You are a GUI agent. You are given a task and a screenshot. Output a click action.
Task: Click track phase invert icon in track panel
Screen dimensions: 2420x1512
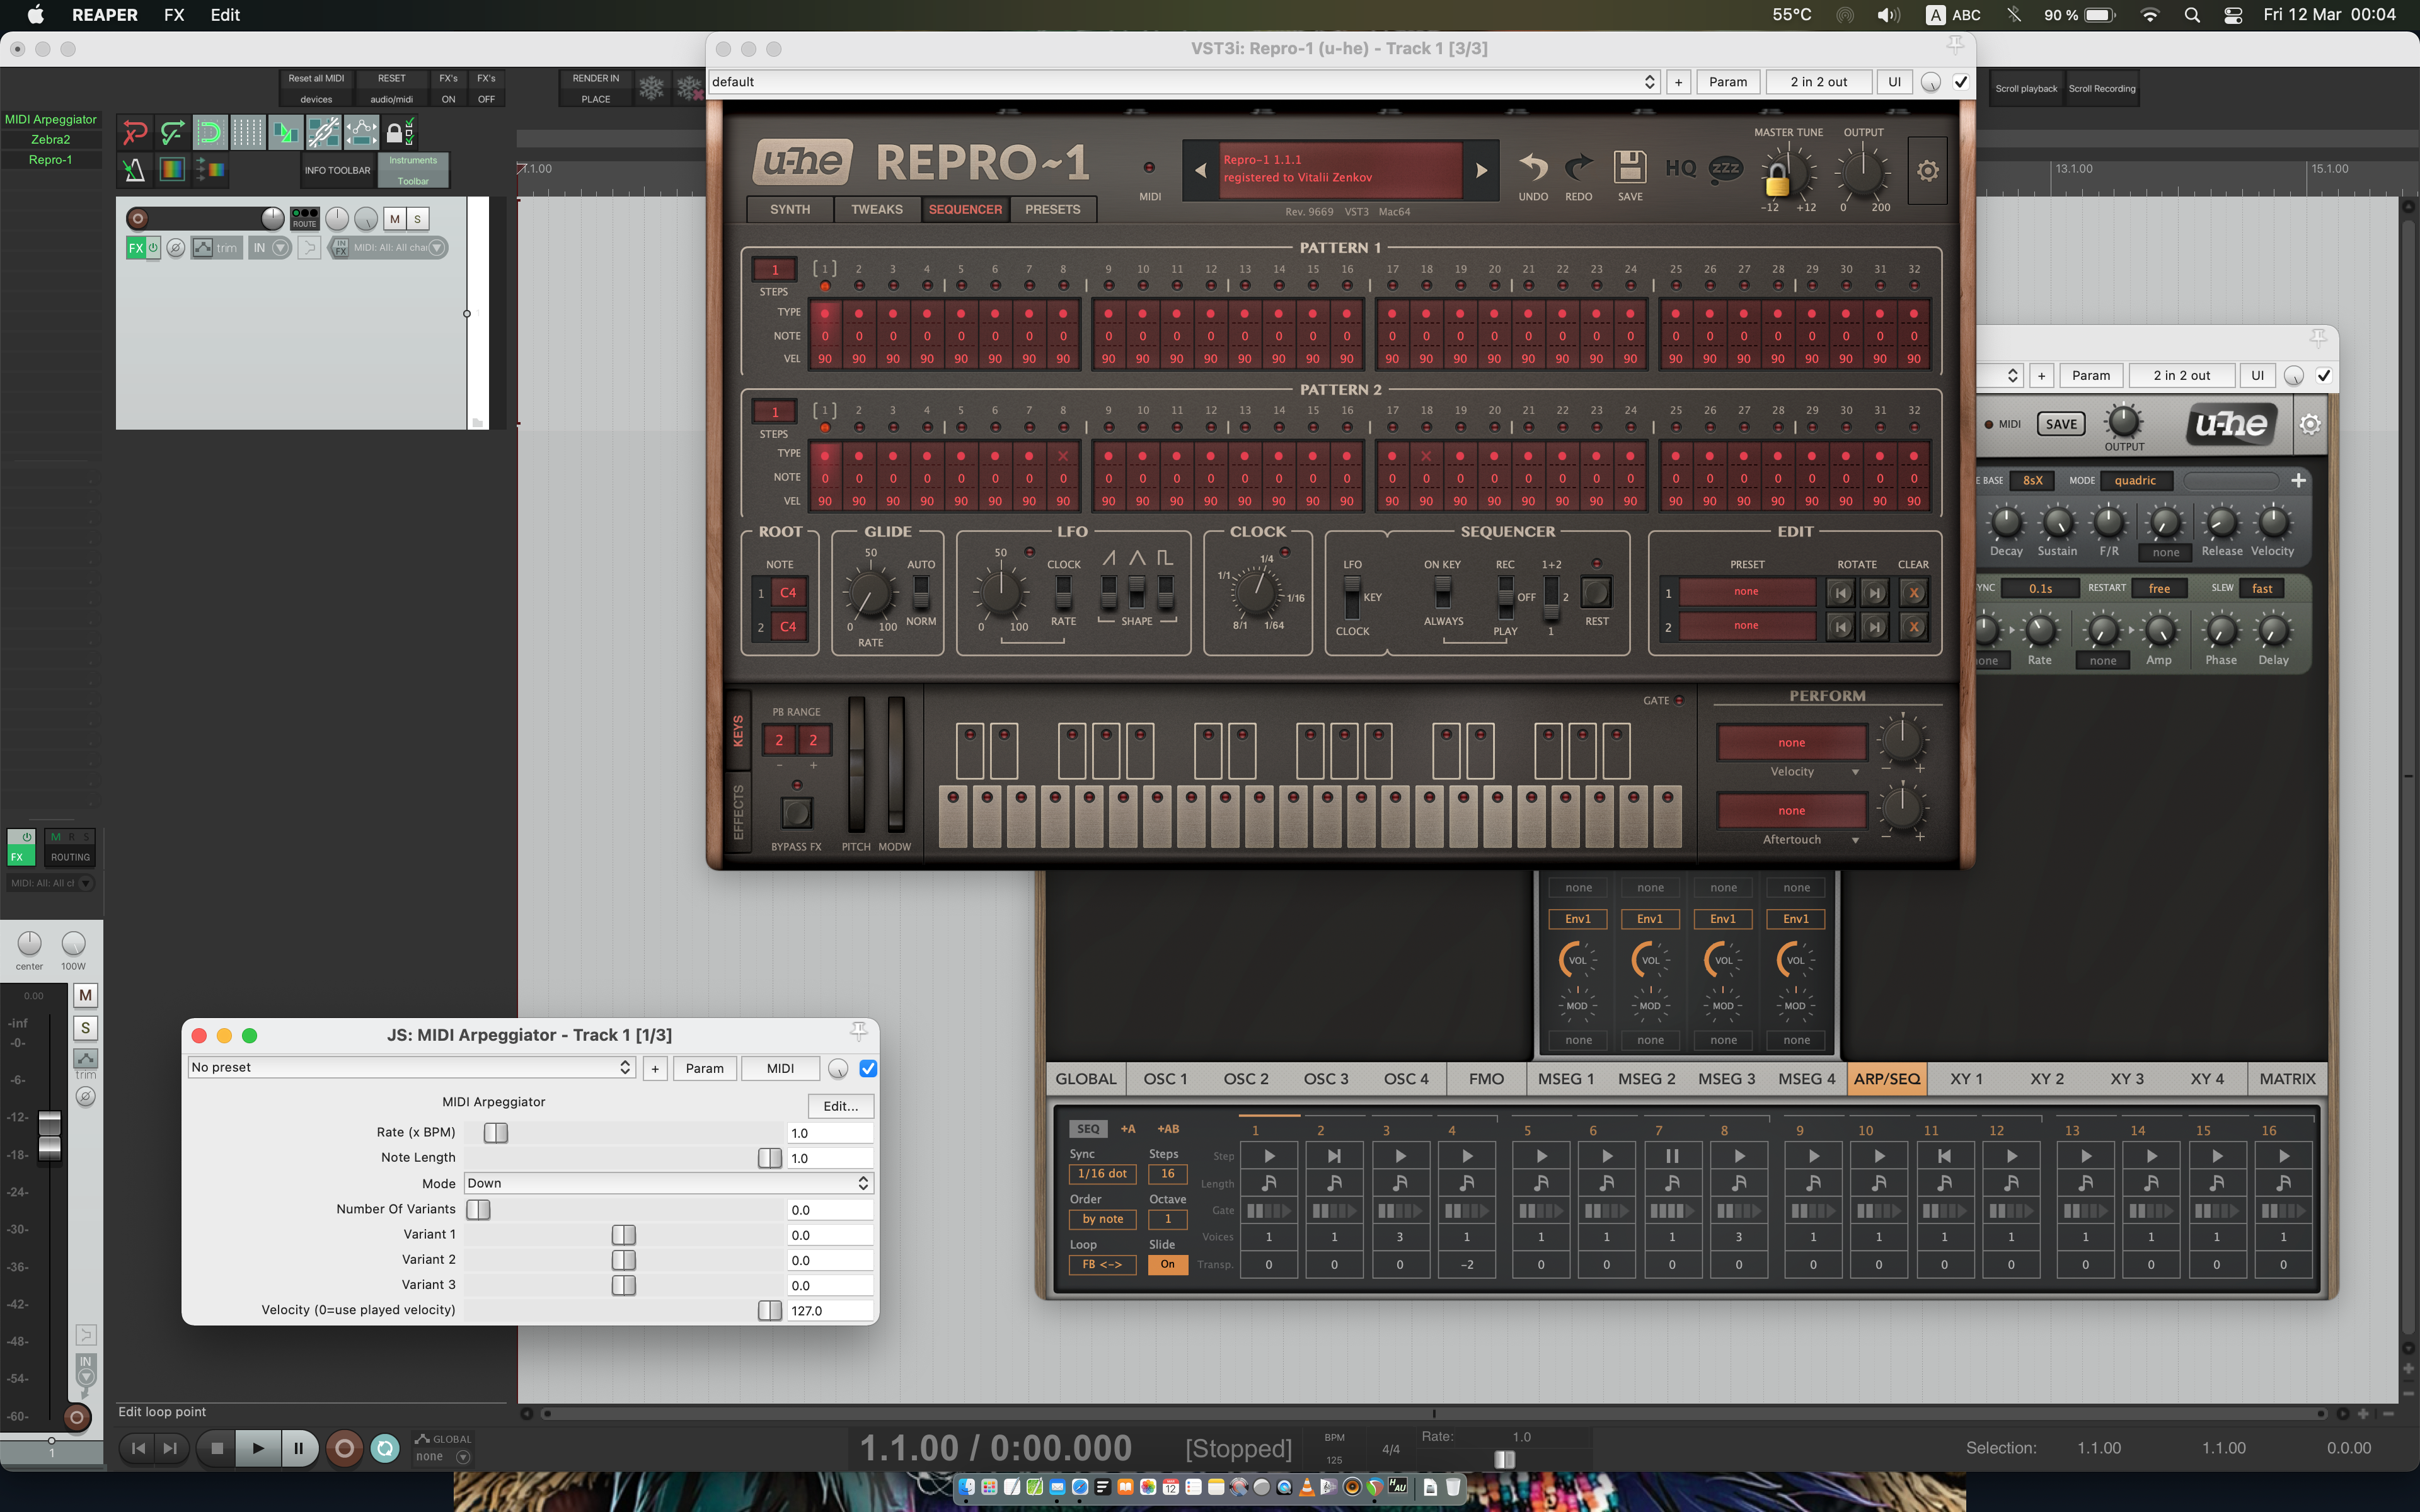click(175, 248)
